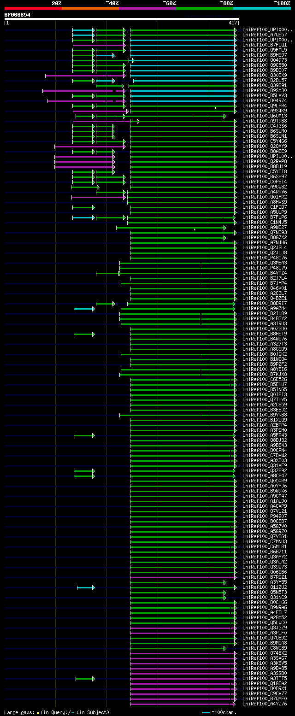The width and height of the screenshot is (295, 716).
Task: Open hit UniRef100_A7QS57
Action: click(265, 35)
